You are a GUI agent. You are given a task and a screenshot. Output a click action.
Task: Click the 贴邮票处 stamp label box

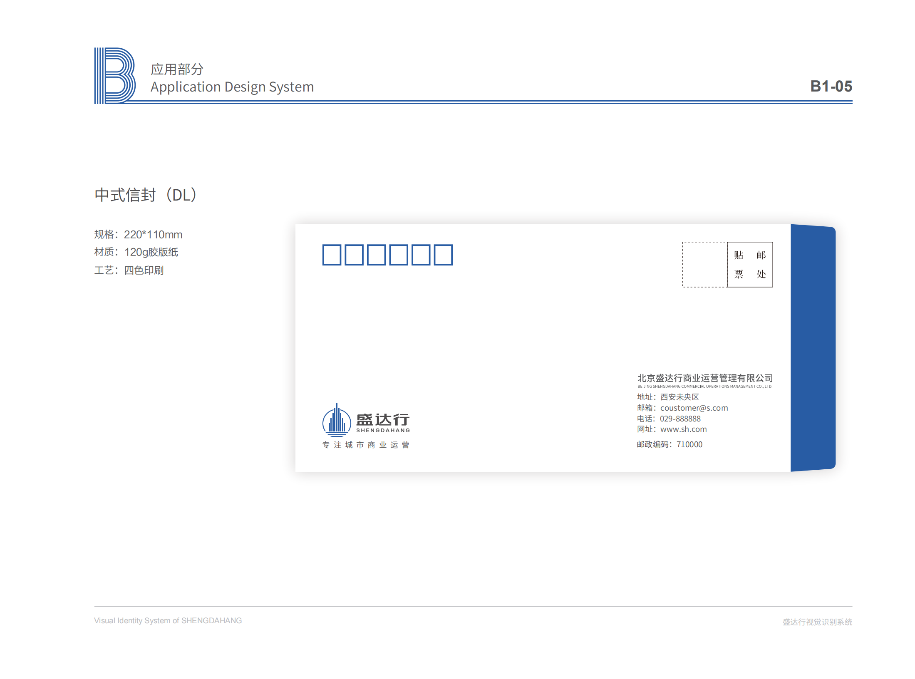pos(750,265)
